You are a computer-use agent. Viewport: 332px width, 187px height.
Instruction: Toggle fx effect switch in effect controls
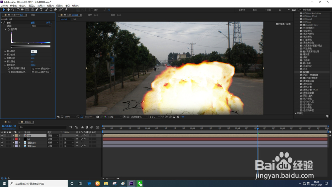(x=4, y=23)
